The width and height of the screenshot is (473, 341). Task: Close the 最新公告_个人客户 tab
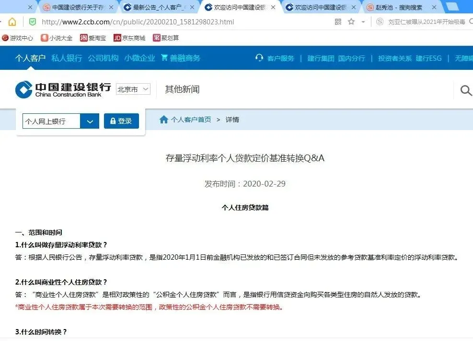192,7
